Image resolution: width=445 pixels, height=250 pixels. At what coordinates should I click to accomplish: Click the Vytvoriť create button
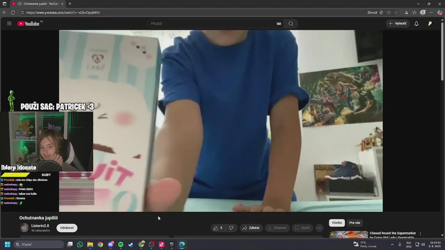(397, 24)
